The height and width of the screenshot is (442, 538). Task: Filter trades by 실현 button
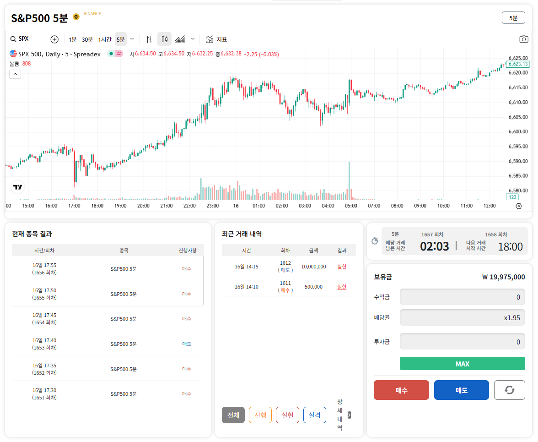(287, 415)
